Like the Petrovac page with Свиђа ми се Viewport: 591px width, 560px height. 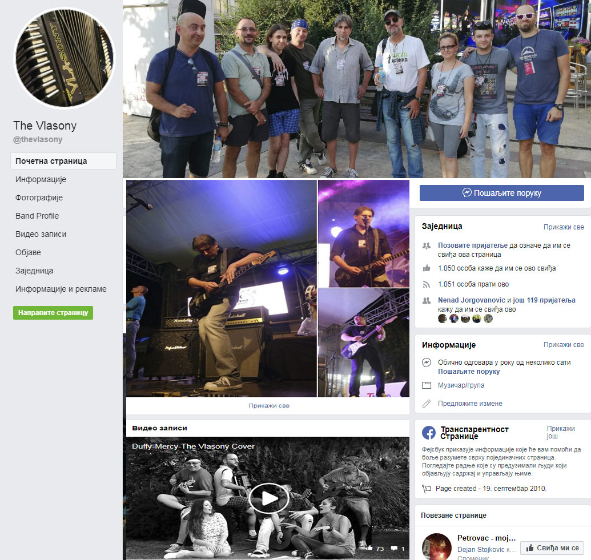tap(552, 547)
